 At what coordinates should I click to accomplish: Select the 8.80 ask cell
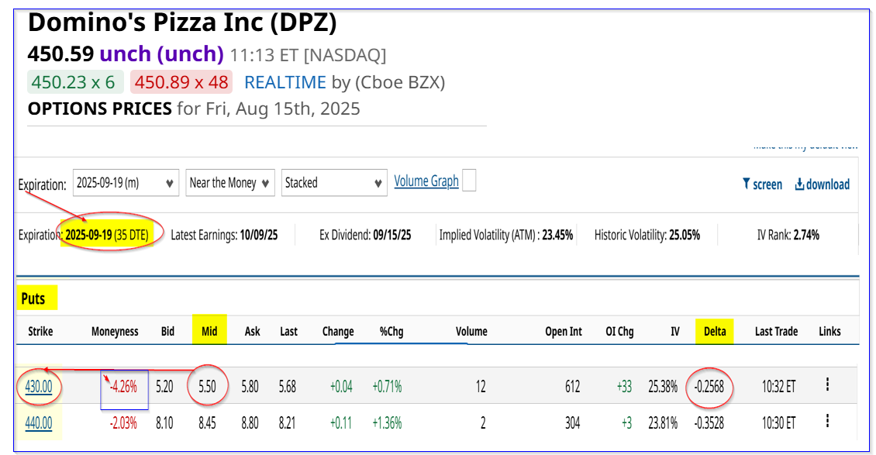250,423
